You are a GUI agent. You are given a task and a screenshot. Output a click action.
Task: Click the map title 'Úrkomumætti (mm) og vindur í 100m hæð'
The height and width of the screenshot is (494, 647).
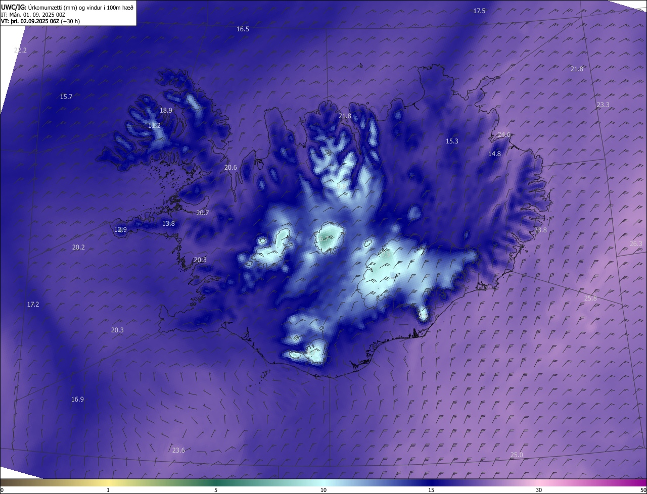(x=81, y=8)
